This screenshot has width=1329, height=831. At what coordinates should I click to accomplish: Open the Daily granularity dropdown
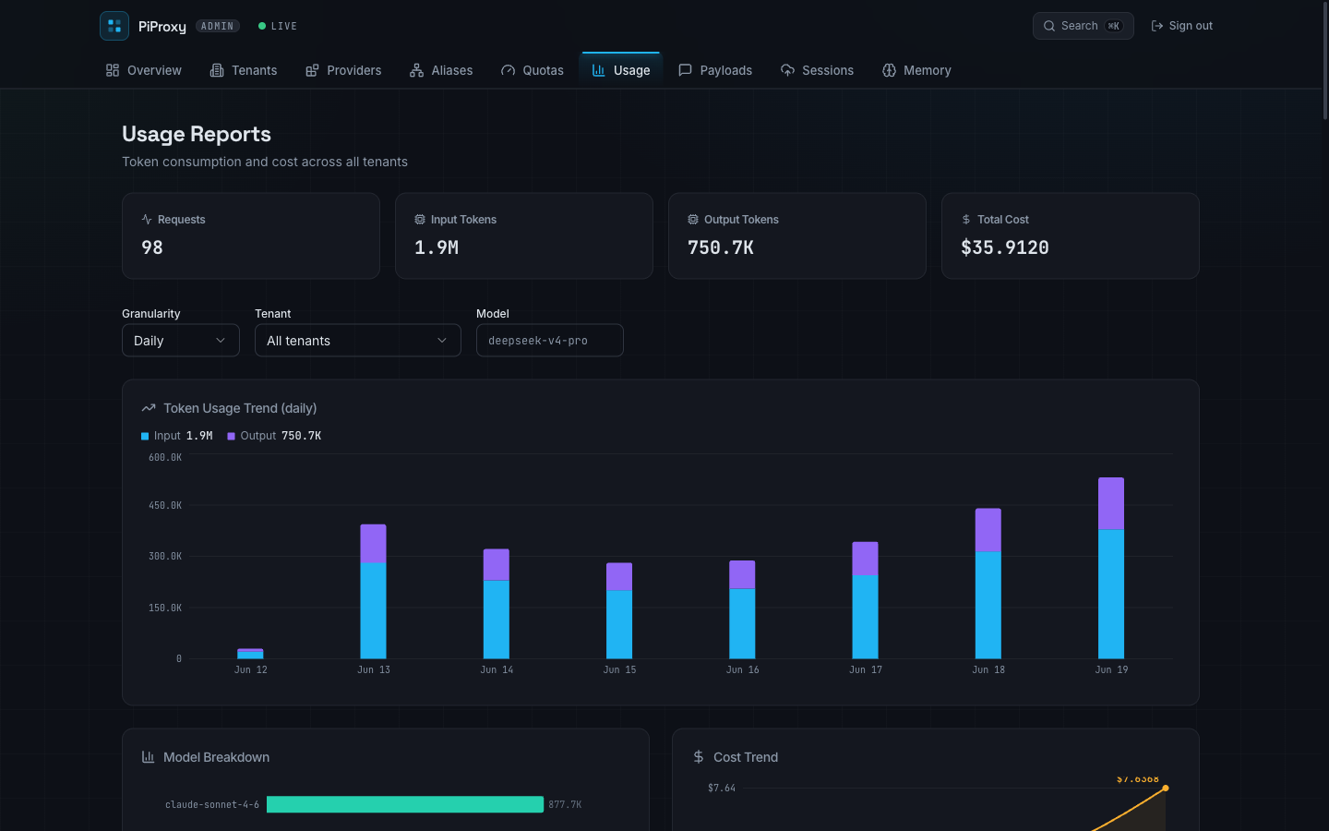click(x=181, y=341)
